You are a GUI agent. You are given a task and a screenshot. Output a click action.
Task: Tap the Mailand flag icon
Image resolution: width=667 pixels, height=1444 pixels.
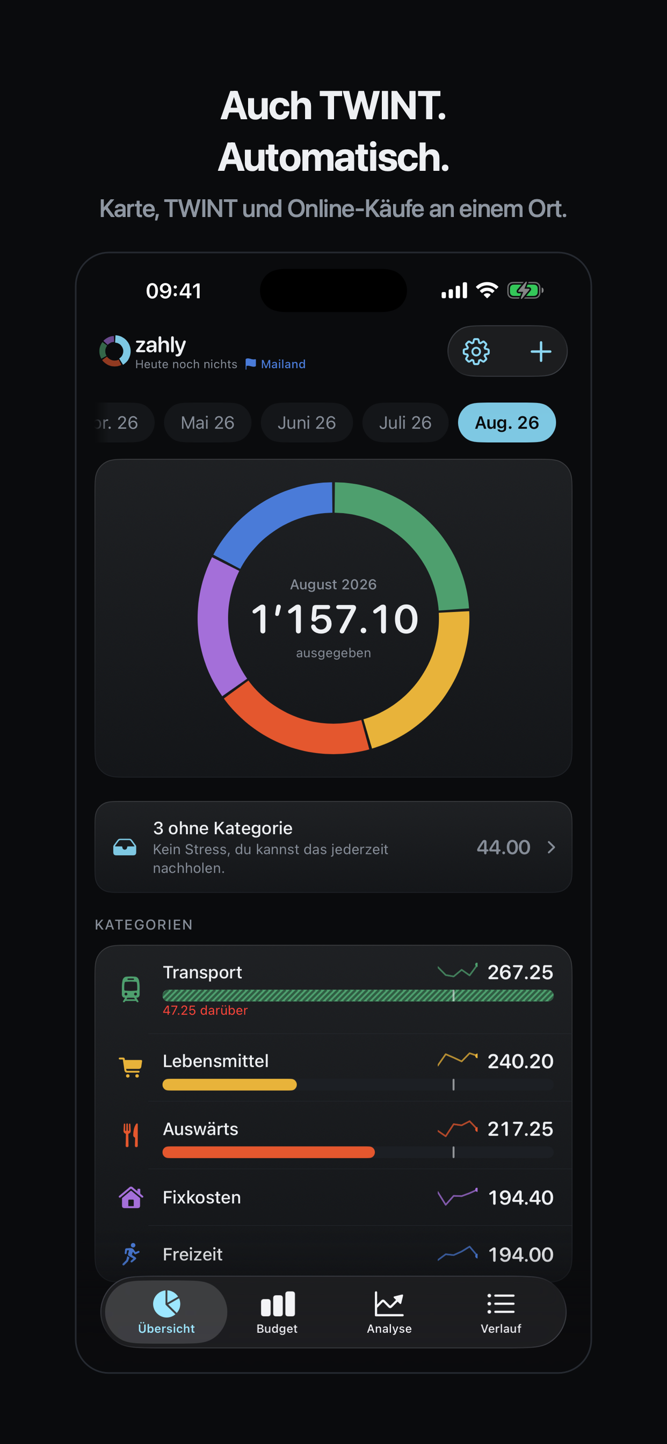pos(251,364)
